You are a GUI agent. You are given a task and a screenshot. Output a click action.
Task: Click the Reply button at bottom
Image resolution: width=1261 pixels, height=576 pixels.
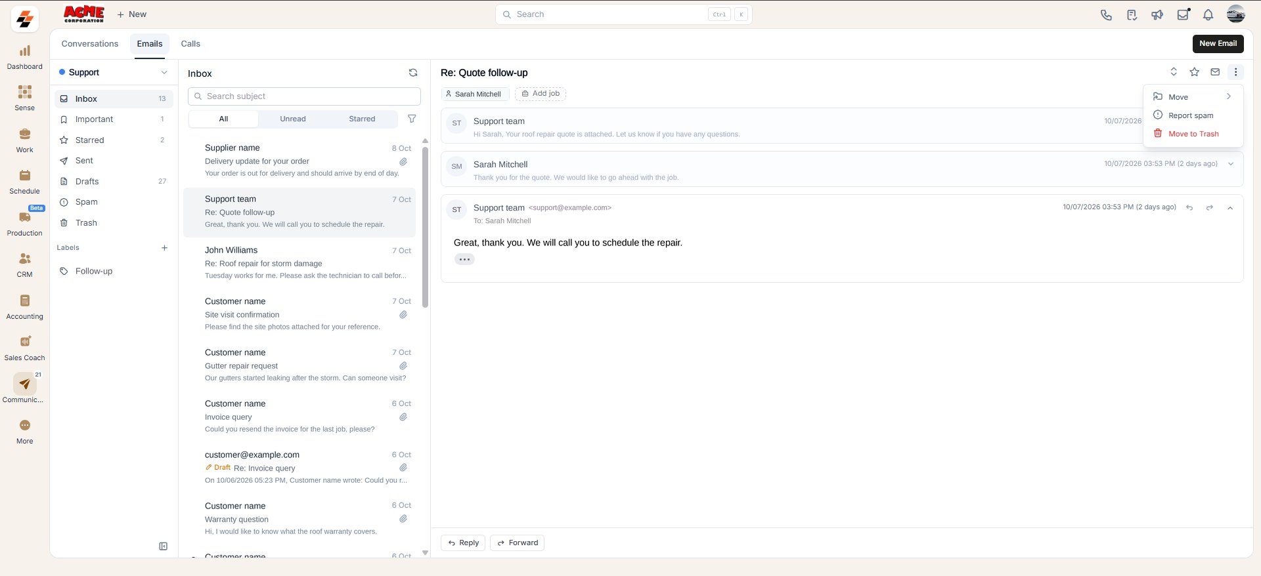coord(463,543)
